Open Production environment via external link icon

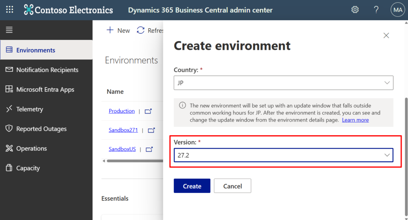point(148,111)
